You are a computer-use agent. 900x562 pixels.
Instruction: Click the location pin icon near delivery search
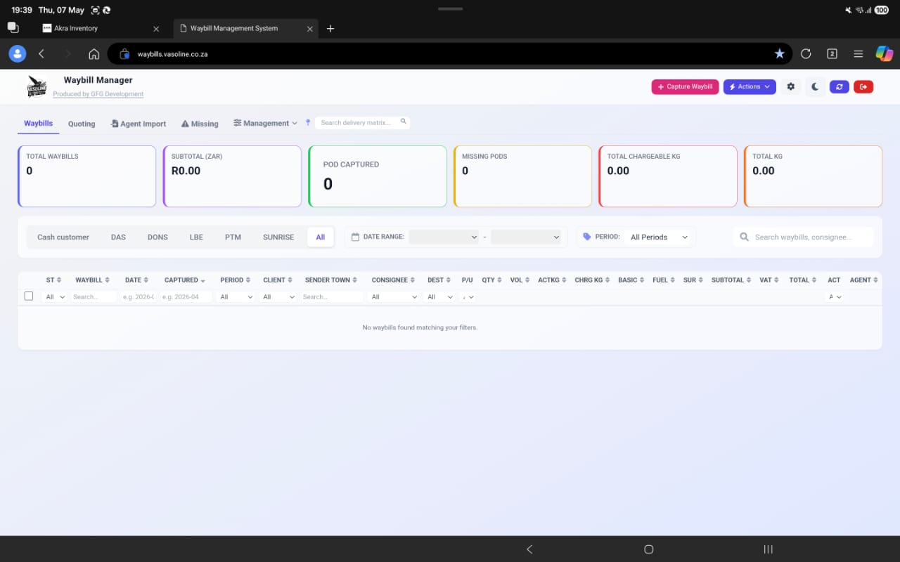(x=308, y=123)
